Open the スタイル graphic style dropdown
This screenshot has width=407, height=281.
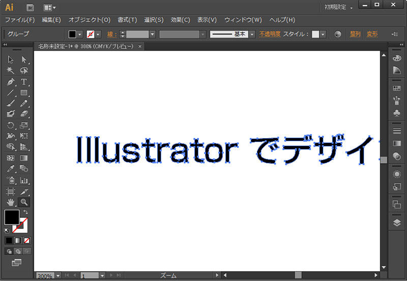pyautogui.click(x=323, y=34)
